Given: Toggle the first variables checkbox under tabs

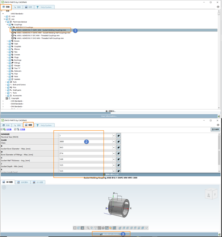Looking at the screenshot, I should coord(2,129).
